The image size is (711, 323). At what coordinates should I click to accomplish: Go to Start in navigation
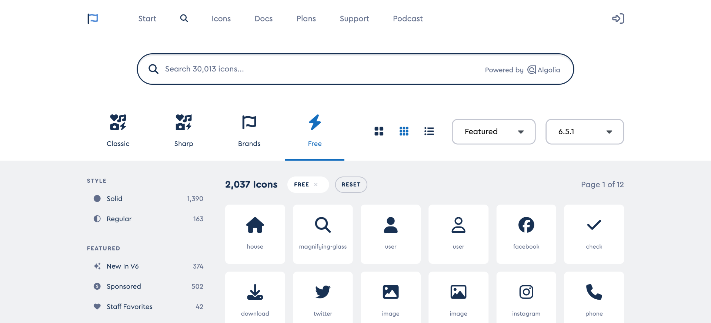147,18
